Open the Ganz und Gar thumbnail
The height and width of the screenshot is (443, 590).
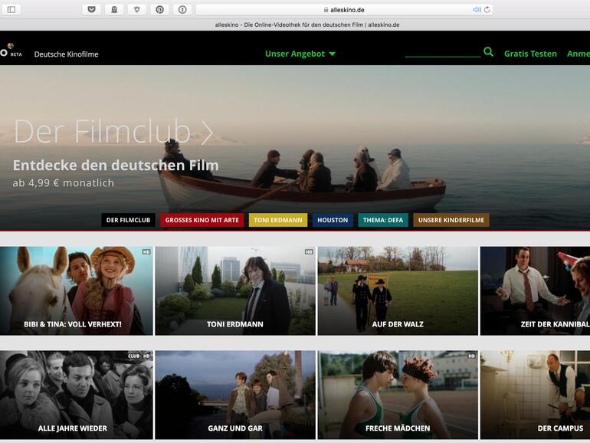tap(235, 395)
